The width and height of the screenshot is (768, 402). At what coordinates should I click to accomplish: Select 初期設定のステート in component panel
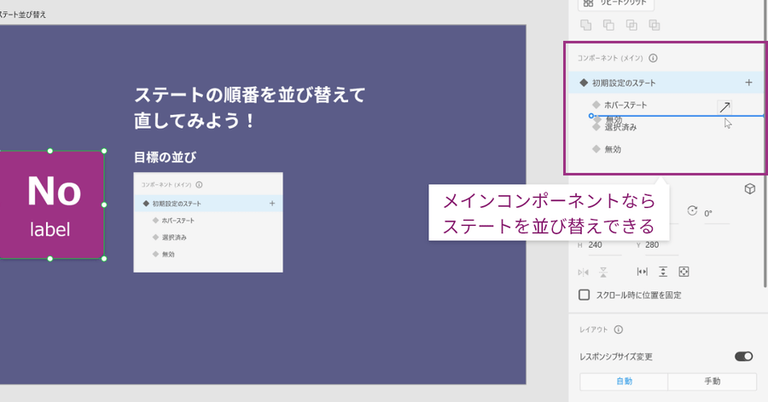coord(666,83)
